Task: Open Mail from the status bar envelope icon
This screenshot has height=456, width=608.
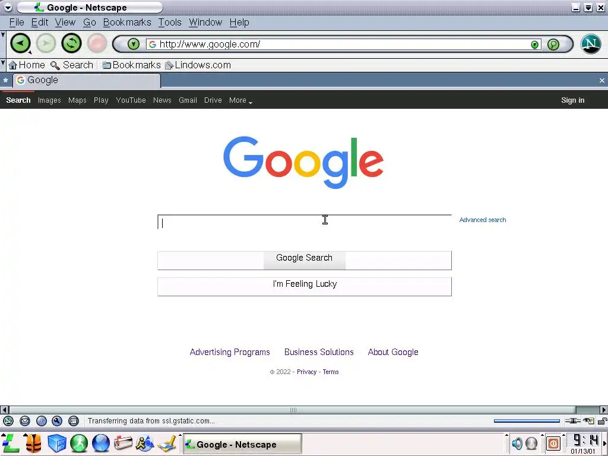Action: point(25,421)
